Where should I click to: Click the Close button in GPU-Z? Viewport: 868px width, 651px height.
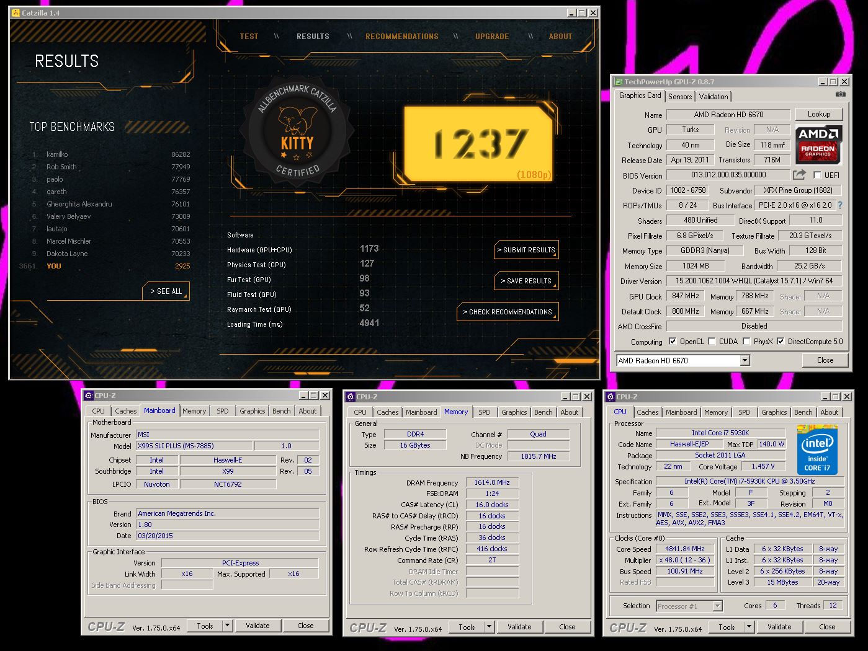click(x=825, y=360)
